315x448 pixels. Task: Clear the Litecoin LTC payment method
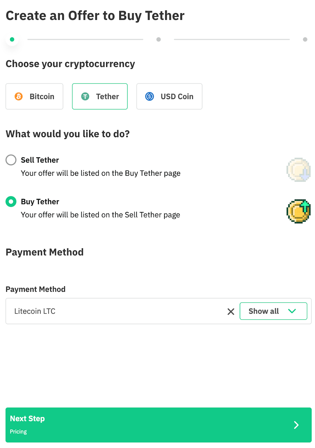click(231, 311)
